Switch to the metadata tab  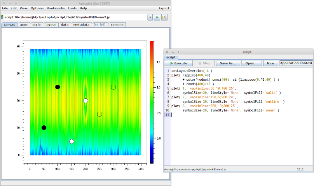[x=81, y=24]
